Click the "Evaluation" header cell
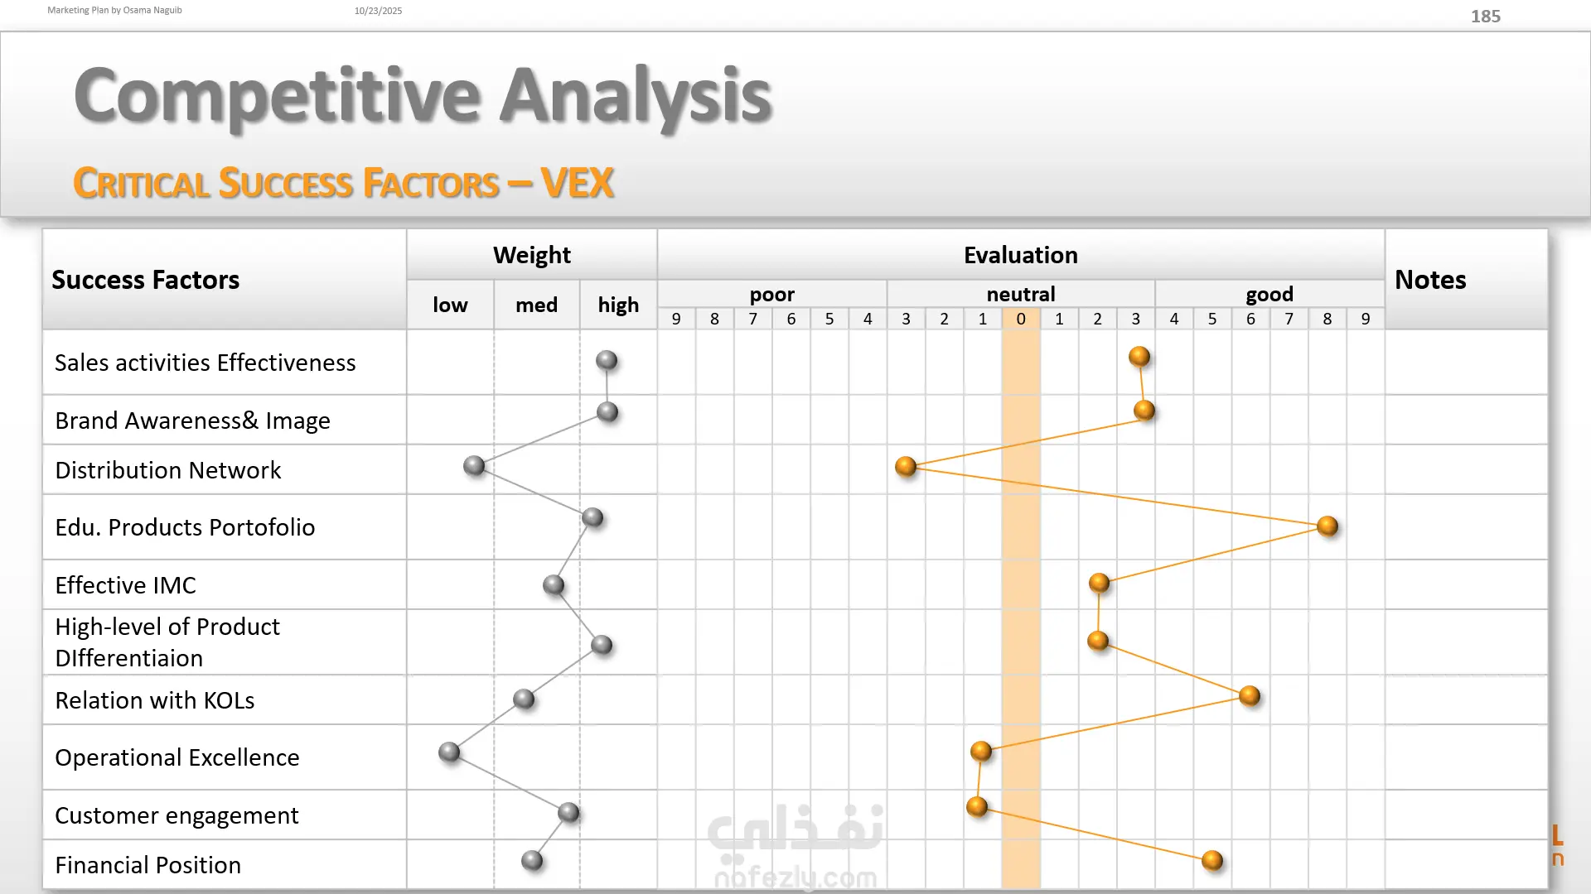The image size is (1591, 894). pyautogui.click(x=1020, y=255)
